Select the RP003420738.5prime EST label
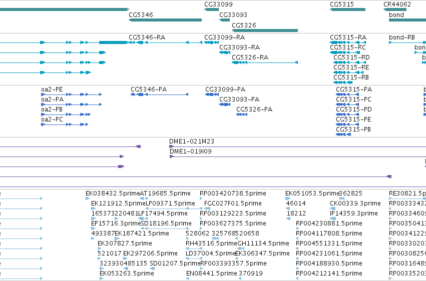This screenshot has width=426, height=281. 233,193
